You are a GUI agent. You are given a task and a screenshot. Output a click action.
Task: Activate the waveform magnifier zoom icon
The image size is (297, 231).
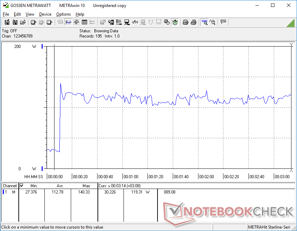[205, 22]
